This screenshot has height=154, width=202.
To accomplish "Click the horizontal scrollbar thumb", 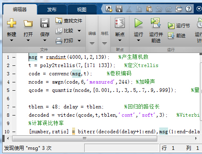I will 85,138.
